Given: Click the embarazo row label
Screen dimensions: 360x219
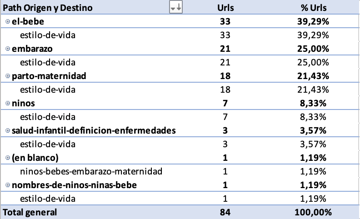Looking at the screenshot, I should (31, 49).
